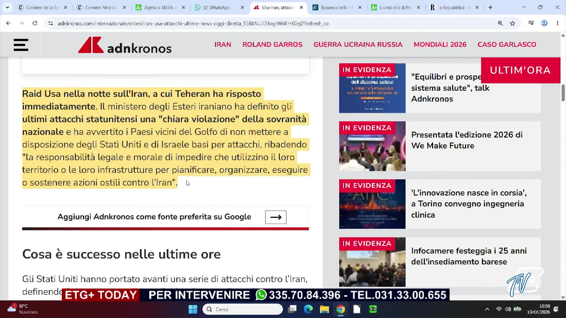
Task: Click the Infocamere article thumbnail
Action: 372,262
